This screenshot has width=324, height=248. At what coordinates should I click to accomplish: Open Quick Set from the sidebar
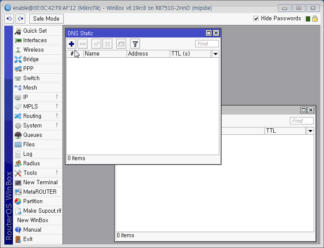coord(38,31)
